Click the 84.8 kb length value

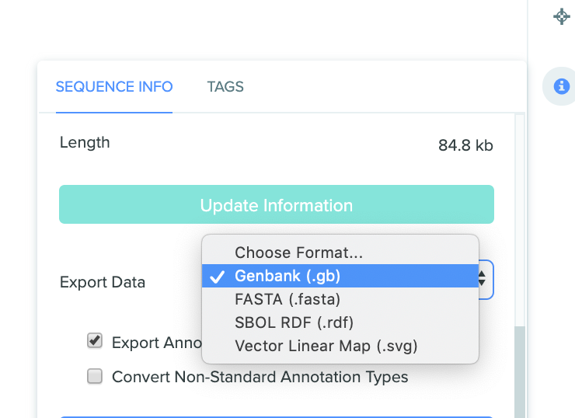(465, 145)
